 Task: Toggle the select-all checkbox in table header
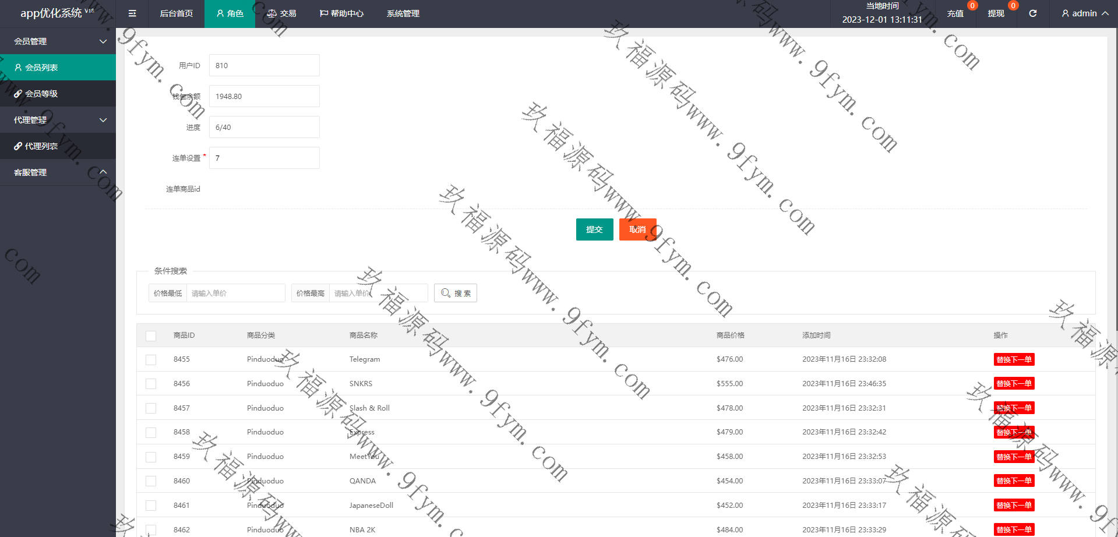tap(151, 335)
